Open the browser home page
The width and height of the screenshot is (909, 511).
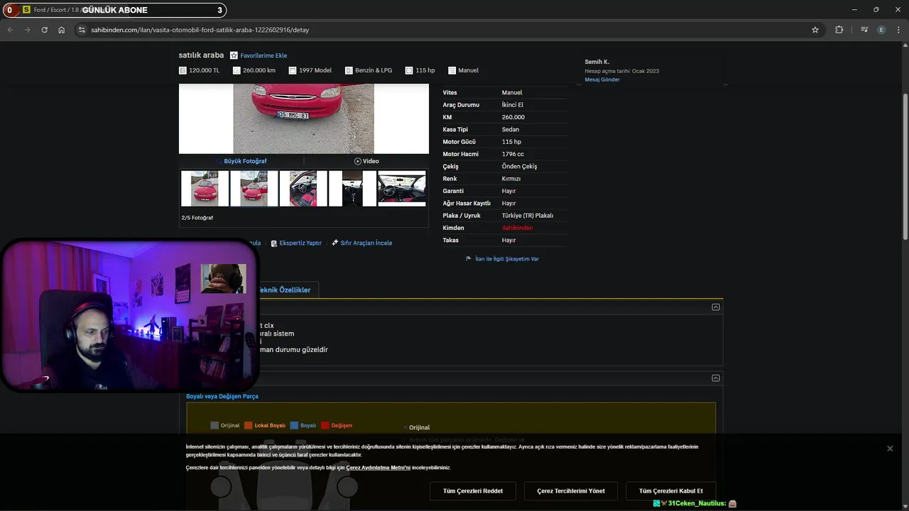click(x=61, y=30)
